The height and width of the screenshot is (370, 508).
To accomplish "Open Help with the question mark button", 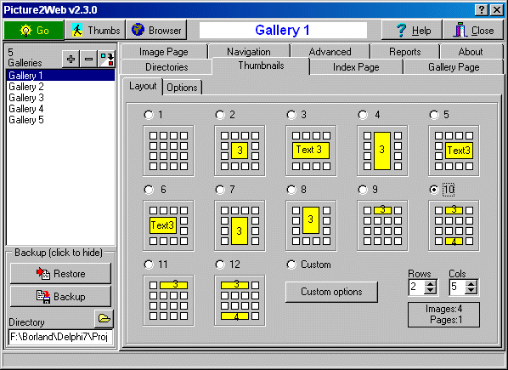I will (412, 30).
